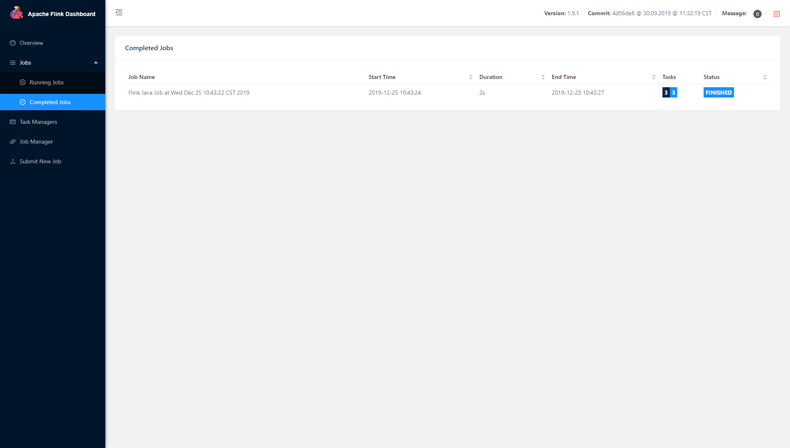Click the Job Manager icon

click(x=13, y=142)
